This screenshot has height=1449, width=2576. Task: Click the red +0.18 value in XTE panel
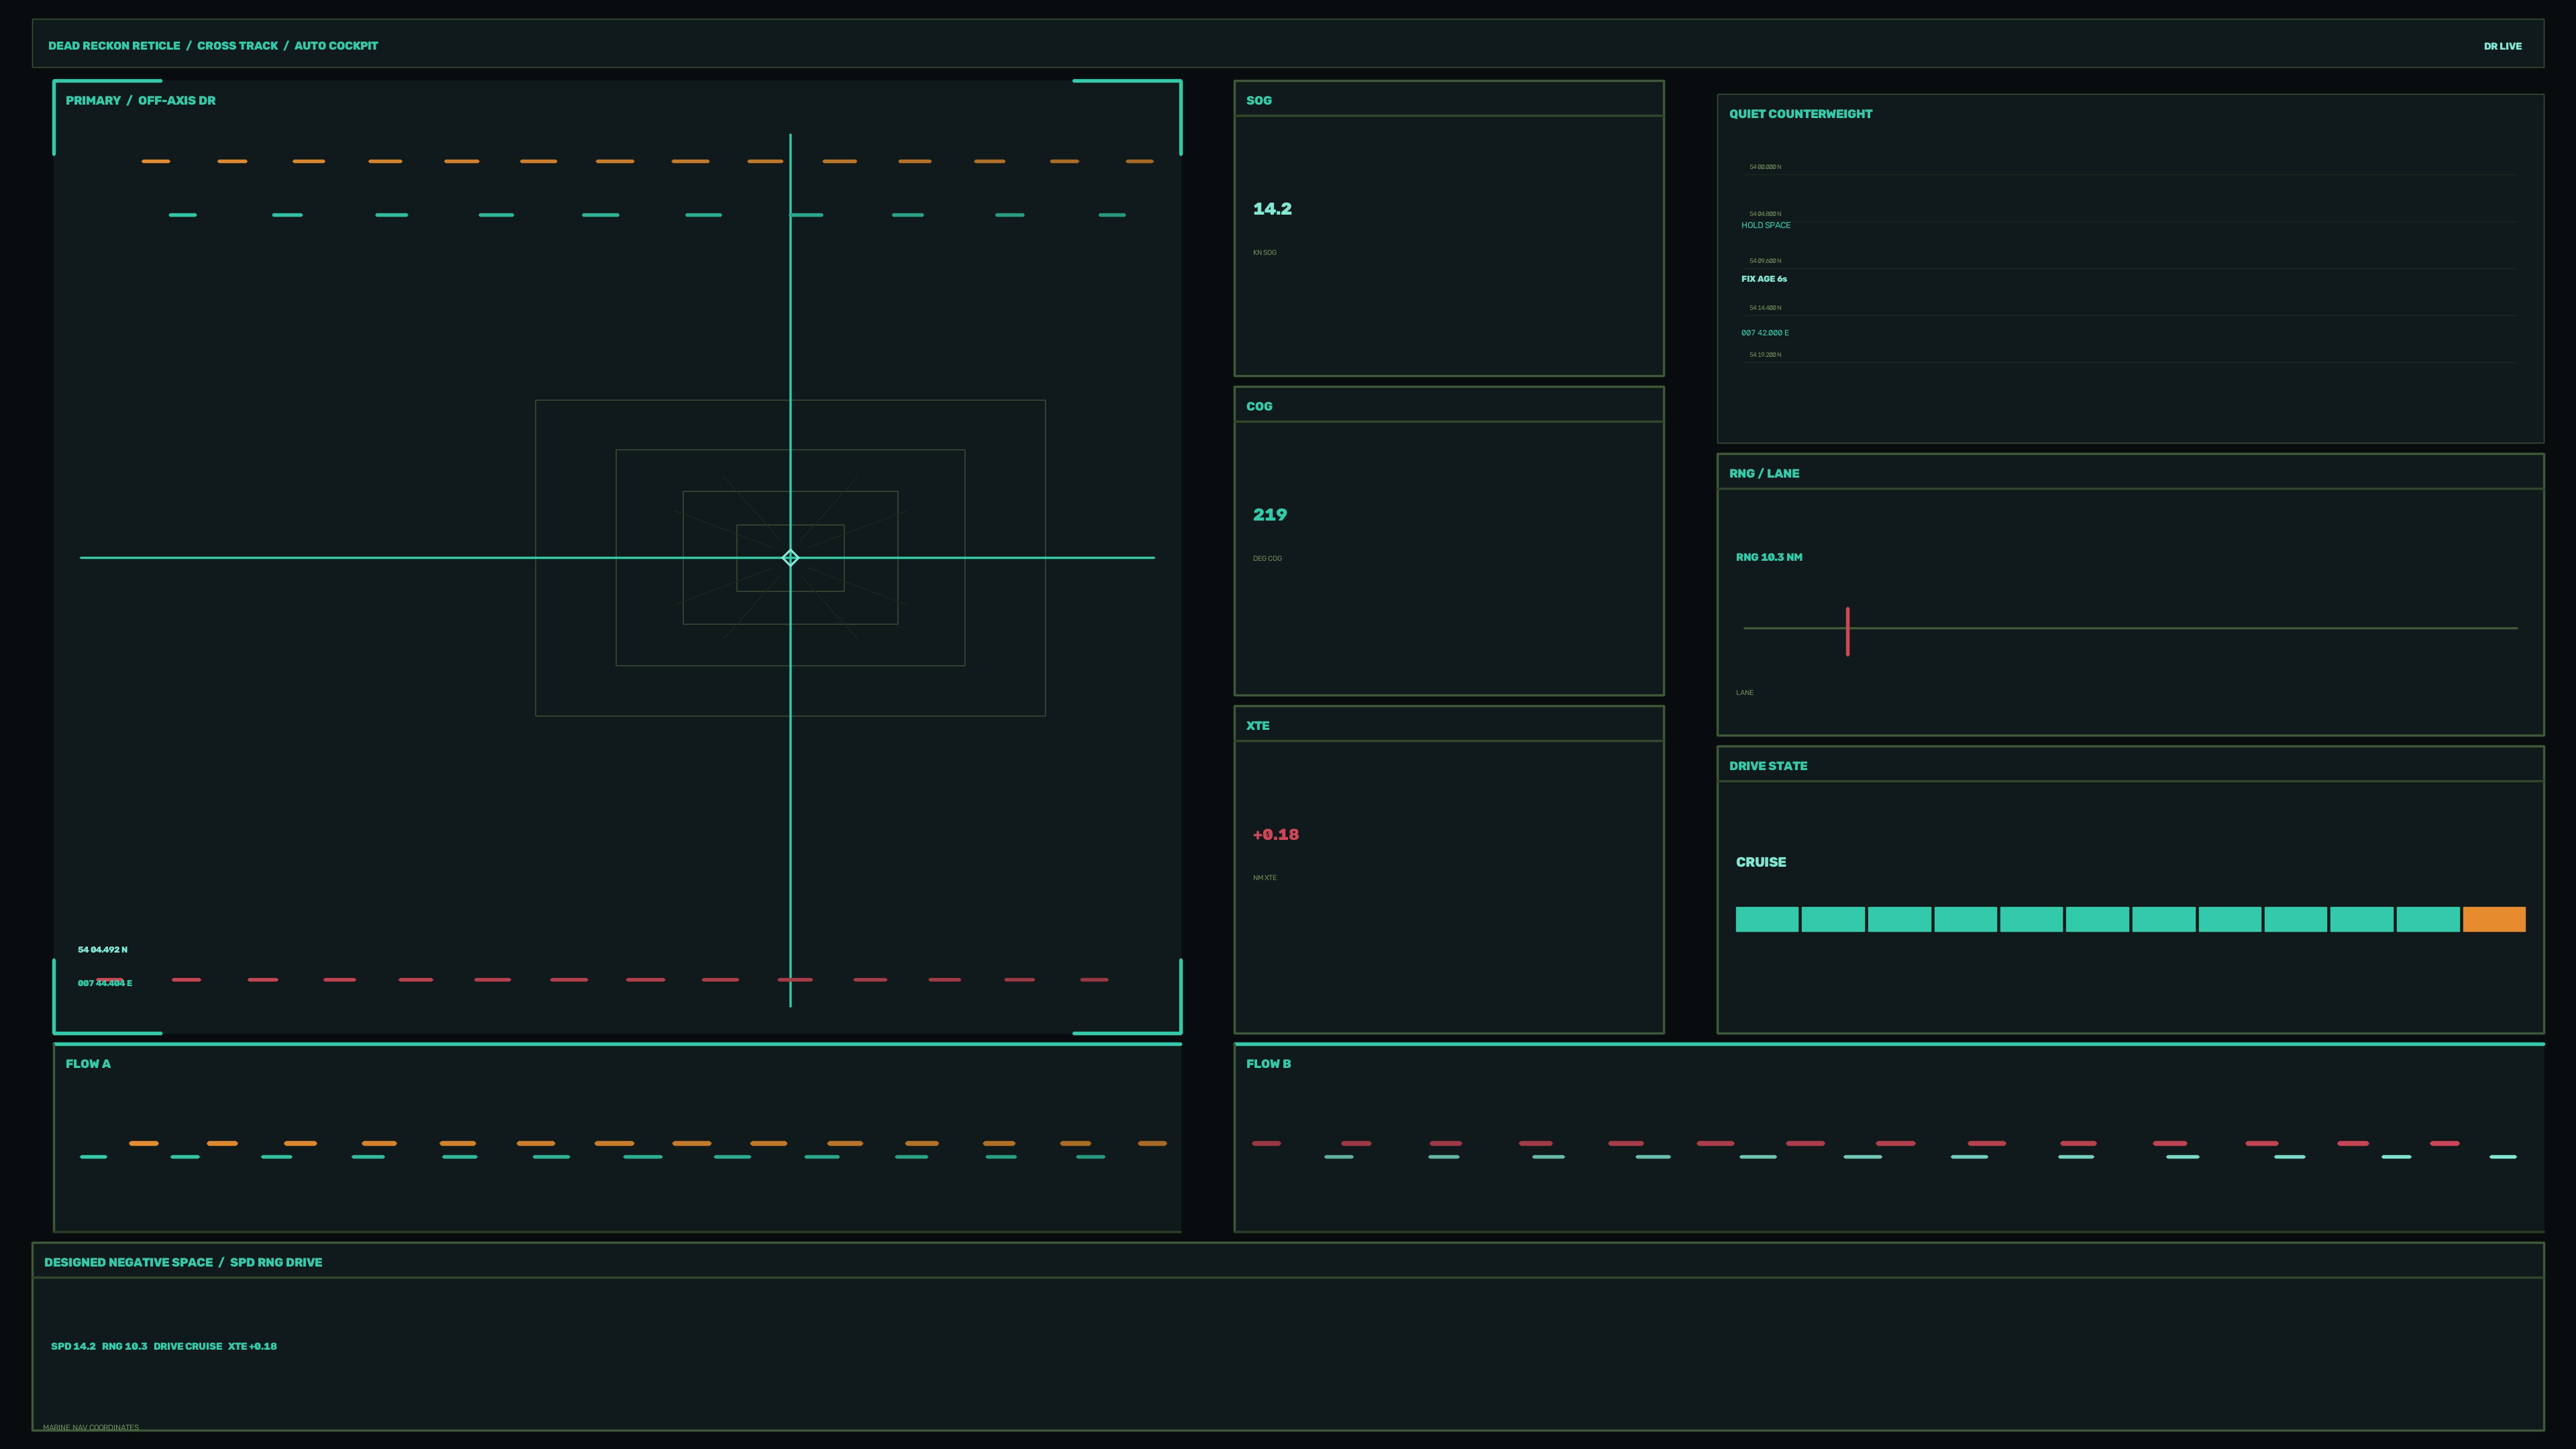[1276, 835]
